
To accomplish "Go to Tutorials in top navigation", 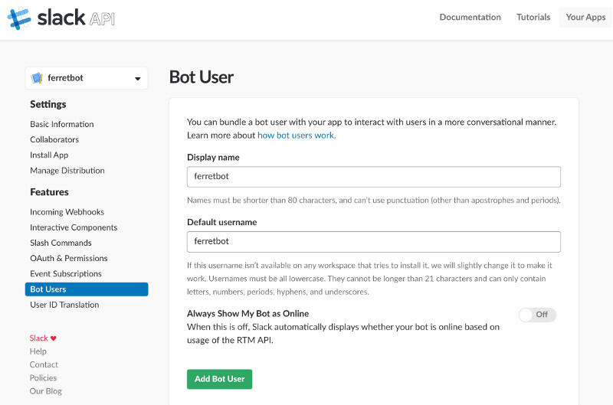I will click(x=533, y=17).
